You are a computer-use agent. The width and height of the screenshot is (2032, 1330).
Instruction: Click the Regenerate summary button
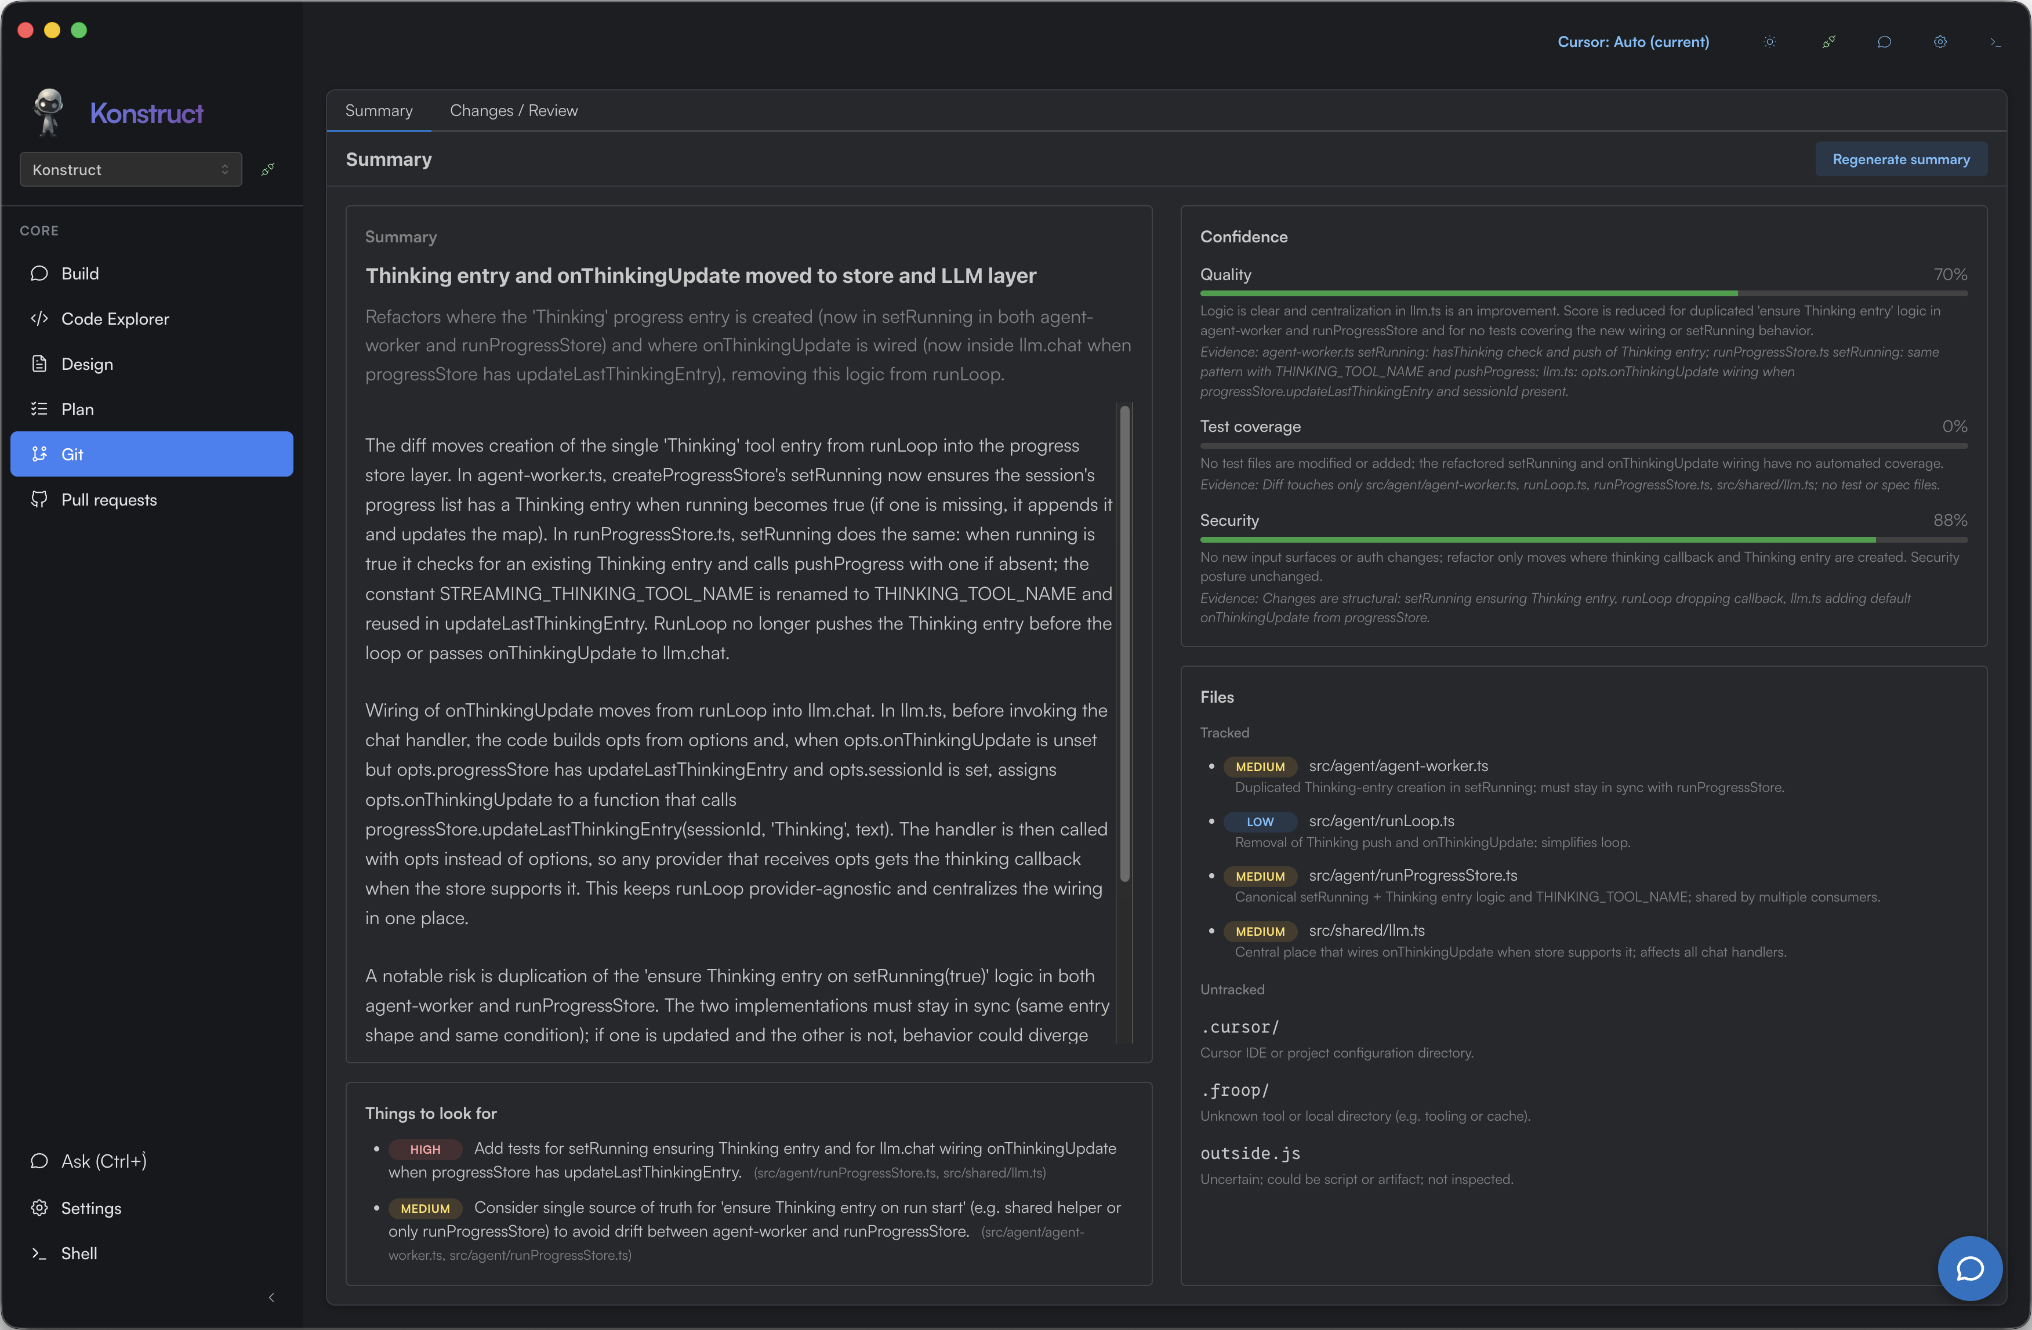(1900, 159)
